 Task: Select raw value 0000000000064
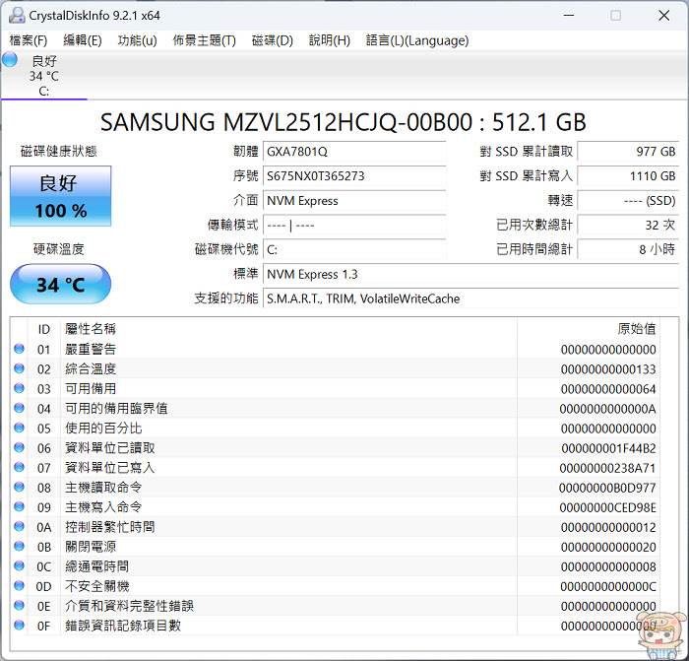(x=608, y=389)
